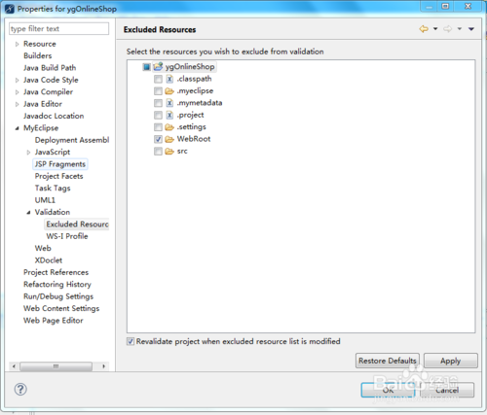The height and width of the screenshot is (415, 487).
Task: Collapse the MyEclipse tree node
Action: (18, 128)
